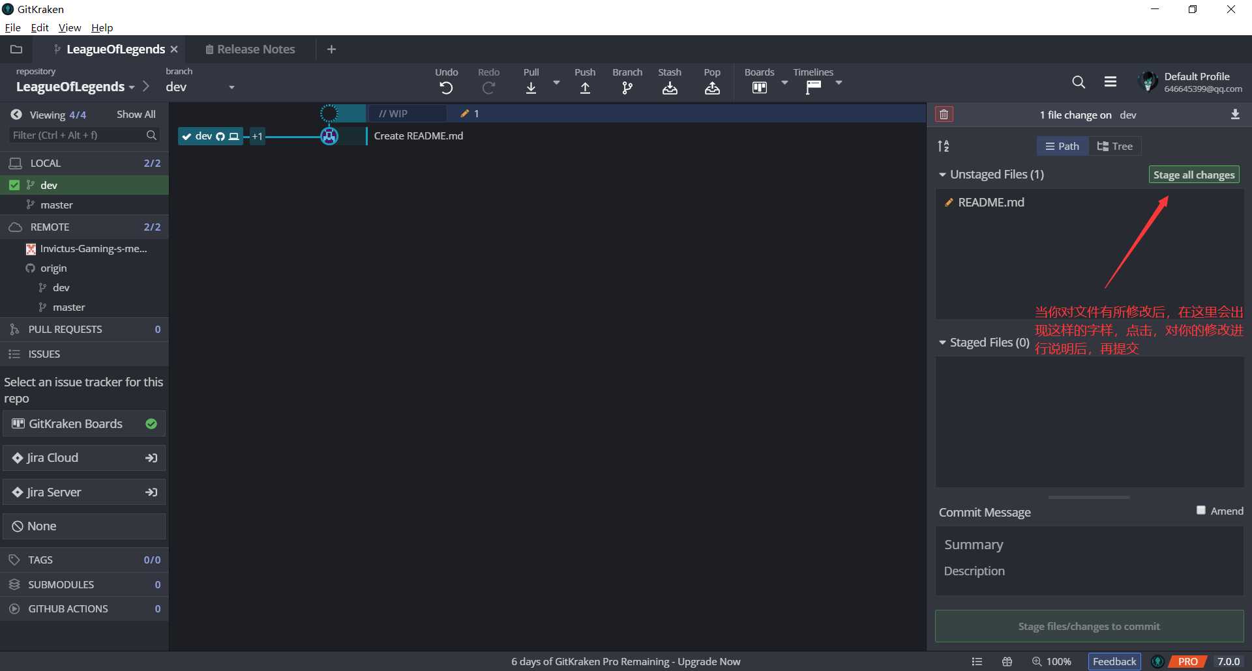
Task: Close the LeagueOfLegends tab
Action: point(174,50)
